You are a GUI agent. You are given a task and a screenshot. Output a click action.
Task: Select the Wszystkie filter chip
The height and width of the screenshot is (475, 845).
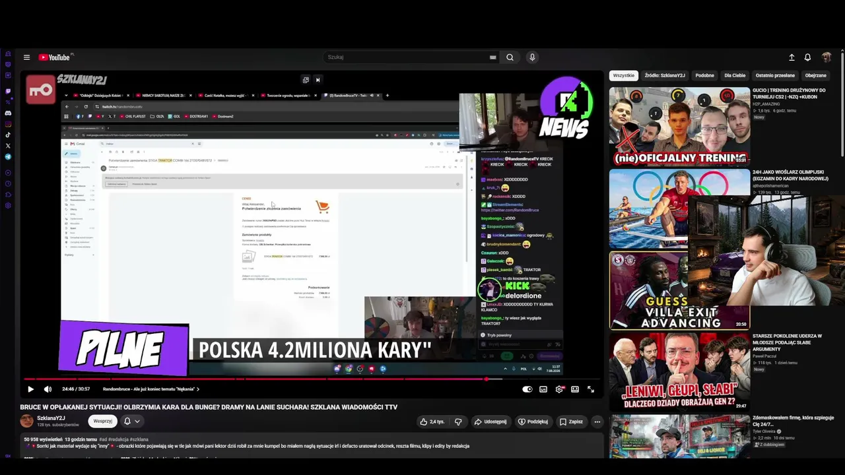click(x=624, y=75)
